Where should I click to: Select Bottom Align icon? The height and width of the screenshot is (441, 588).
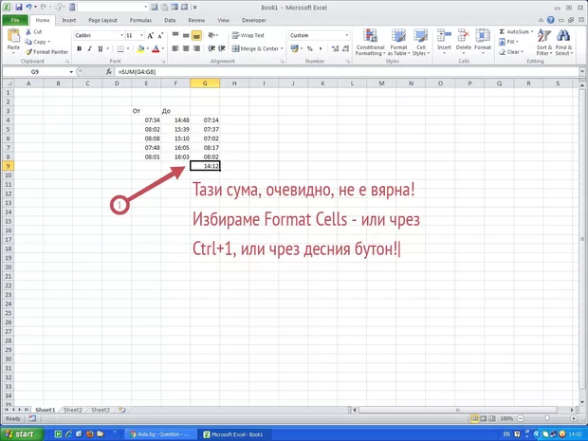[196, 35]
